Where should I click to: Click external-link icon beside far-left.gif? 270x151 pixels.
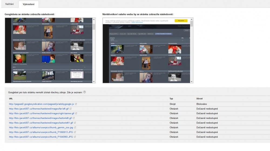click(71, 109)
